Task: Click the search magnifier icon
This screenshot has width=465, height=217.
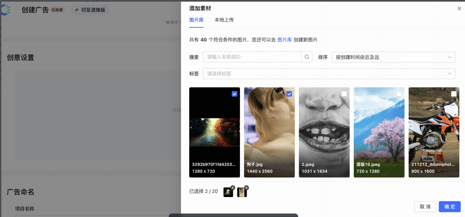Action: coord(307,57)
